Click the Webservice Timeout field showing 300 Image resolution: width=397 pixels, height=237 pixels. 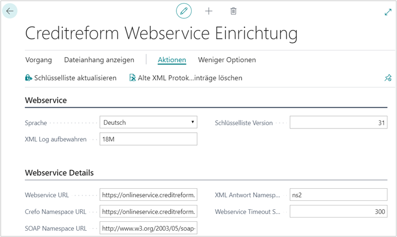[x=339, y=211]
